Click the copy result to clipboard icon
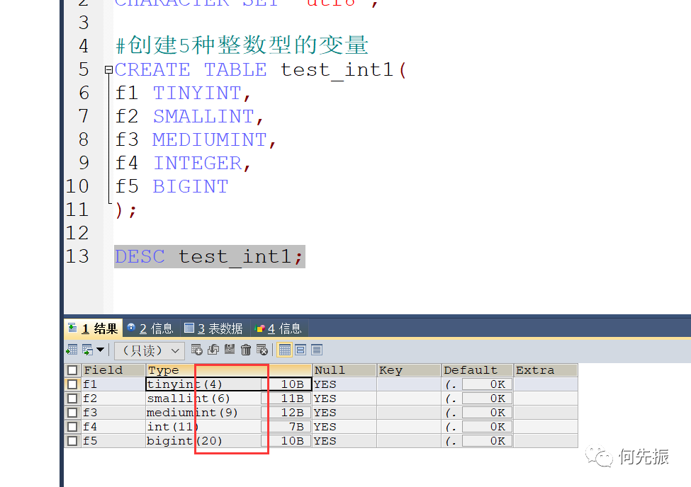 click(x=87, y=350)
